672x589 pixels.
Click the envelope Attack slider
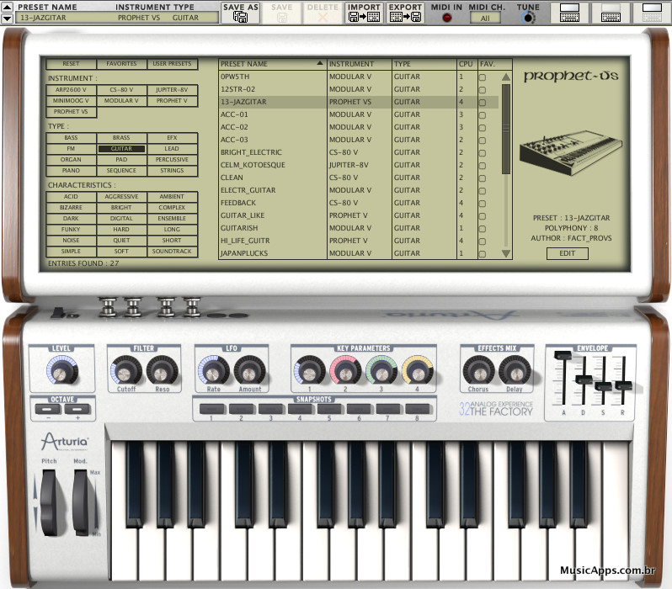[x=563, y=355]
